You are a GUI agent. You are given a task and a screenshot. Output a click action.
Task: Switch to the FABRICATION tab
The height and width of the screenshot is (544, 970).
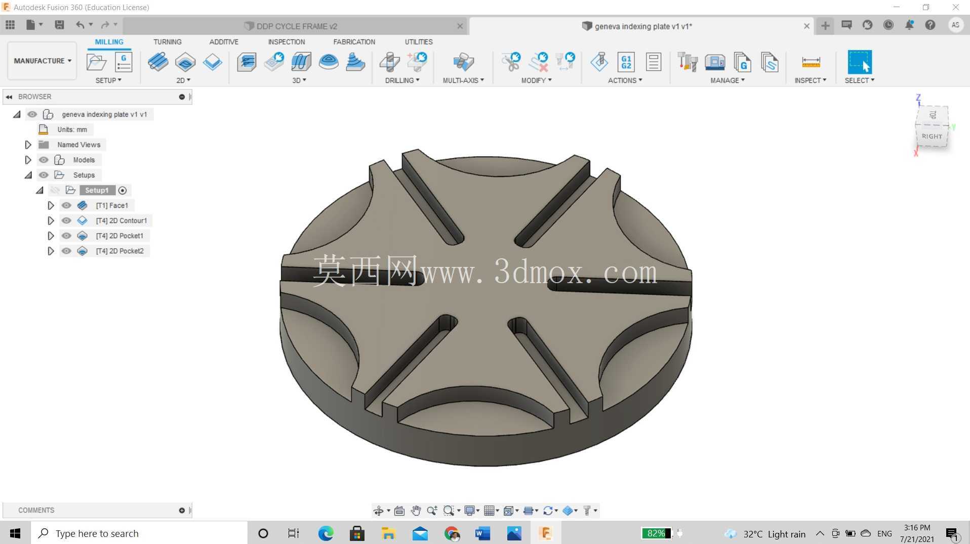point(354,42)
